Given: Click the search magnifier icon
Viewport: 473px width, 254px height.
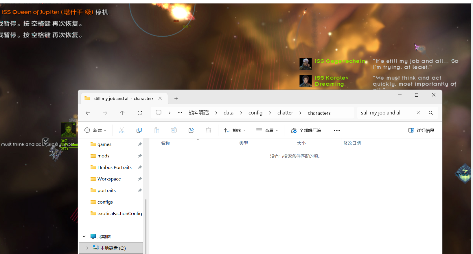Looking at the screenshot, I should pyautogui.click(x=431, y=113).
